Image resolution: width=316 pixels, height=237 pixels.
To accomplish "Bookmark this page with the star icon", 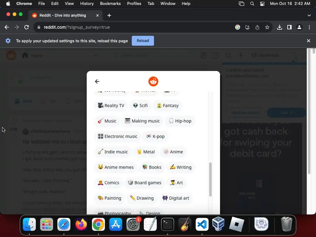I will pos(267,27).
